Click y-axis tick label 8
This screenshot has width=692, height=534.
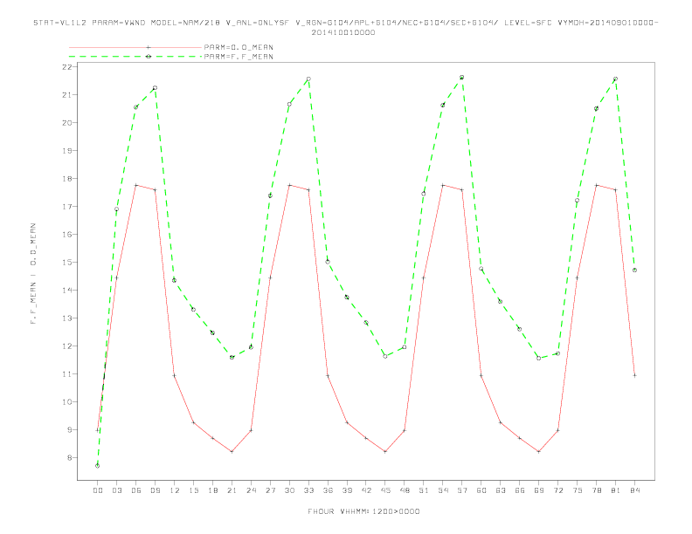[x=69, y=458]
